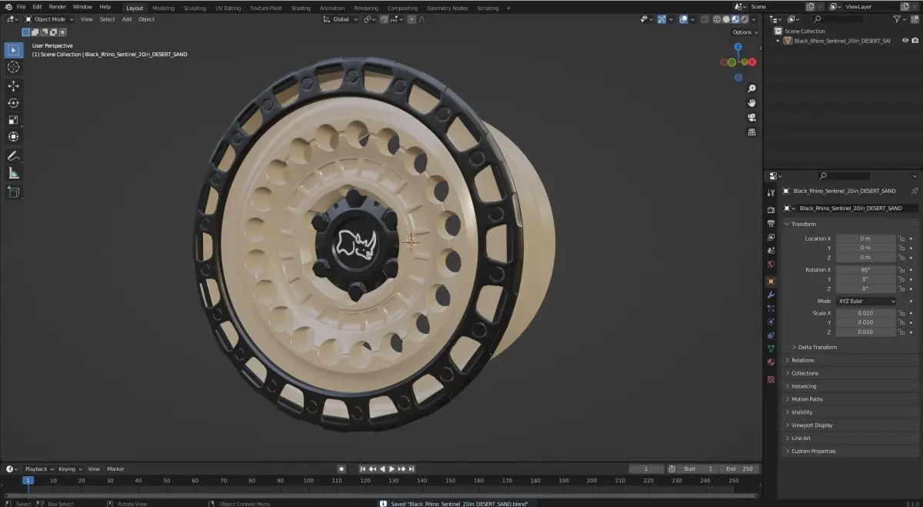Image resolution: width=923 pixels, height=507 pixels.
Task: Open the Render menu
Action: pos(58,7)
